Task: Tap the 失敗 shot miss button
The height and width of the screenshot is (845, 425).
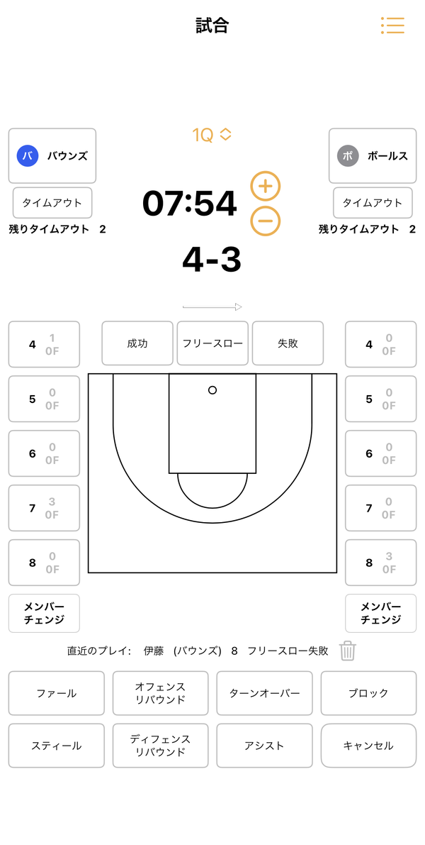Action: [288, 343]
